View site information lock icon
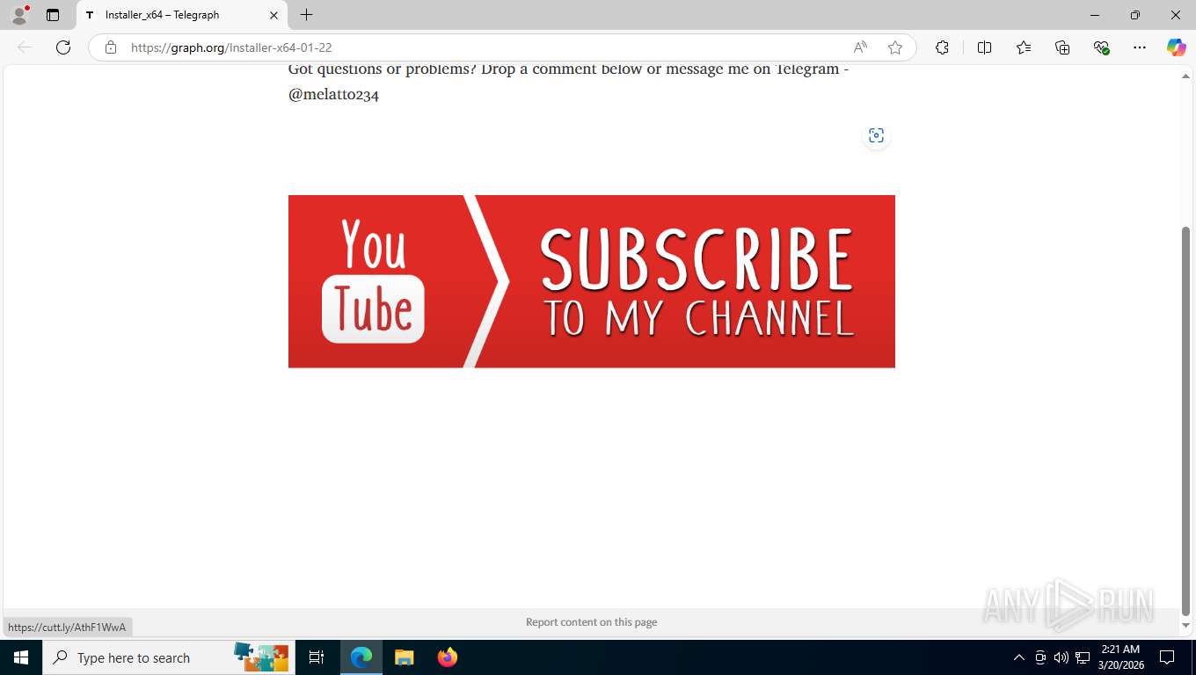The height and width of the screenshot is (675, 1196). tap(111, 47)
